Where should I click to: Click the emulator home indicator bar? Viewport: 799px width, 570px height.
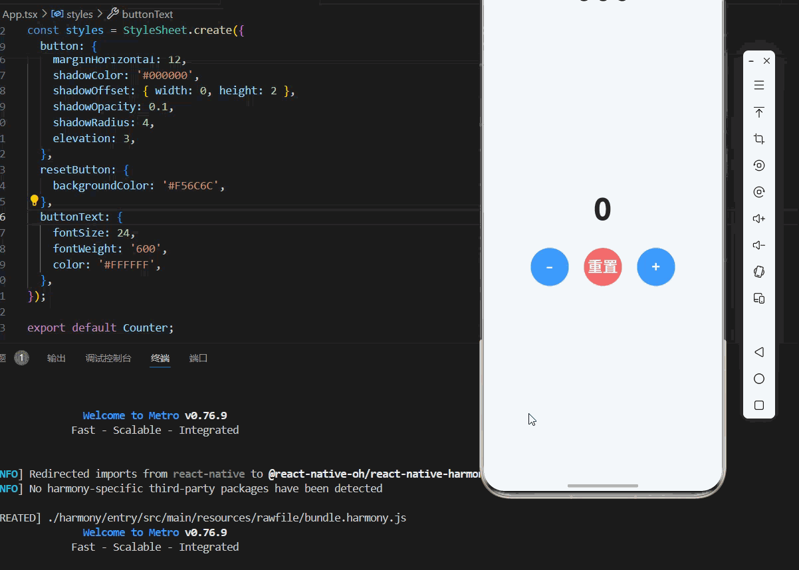point(603,486)
